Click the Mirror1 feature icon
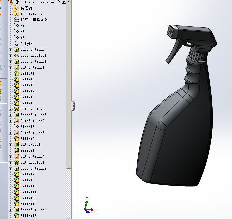 click(17, 150)
